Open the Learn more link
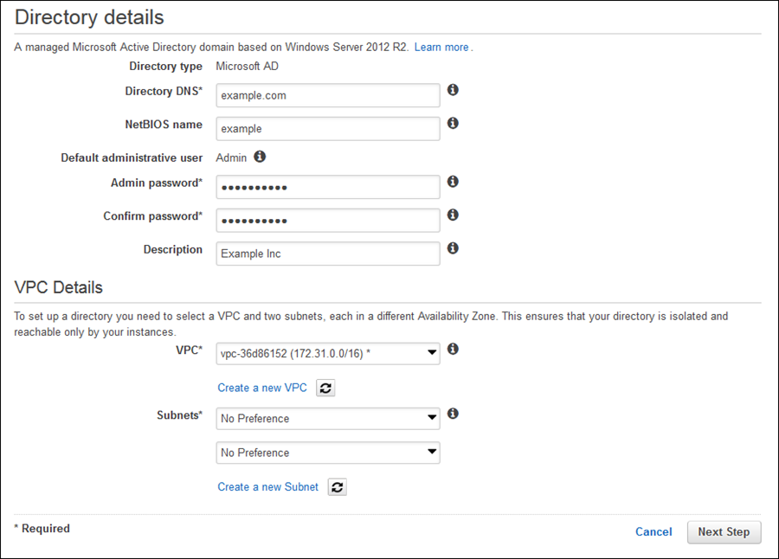 (440, 47)
